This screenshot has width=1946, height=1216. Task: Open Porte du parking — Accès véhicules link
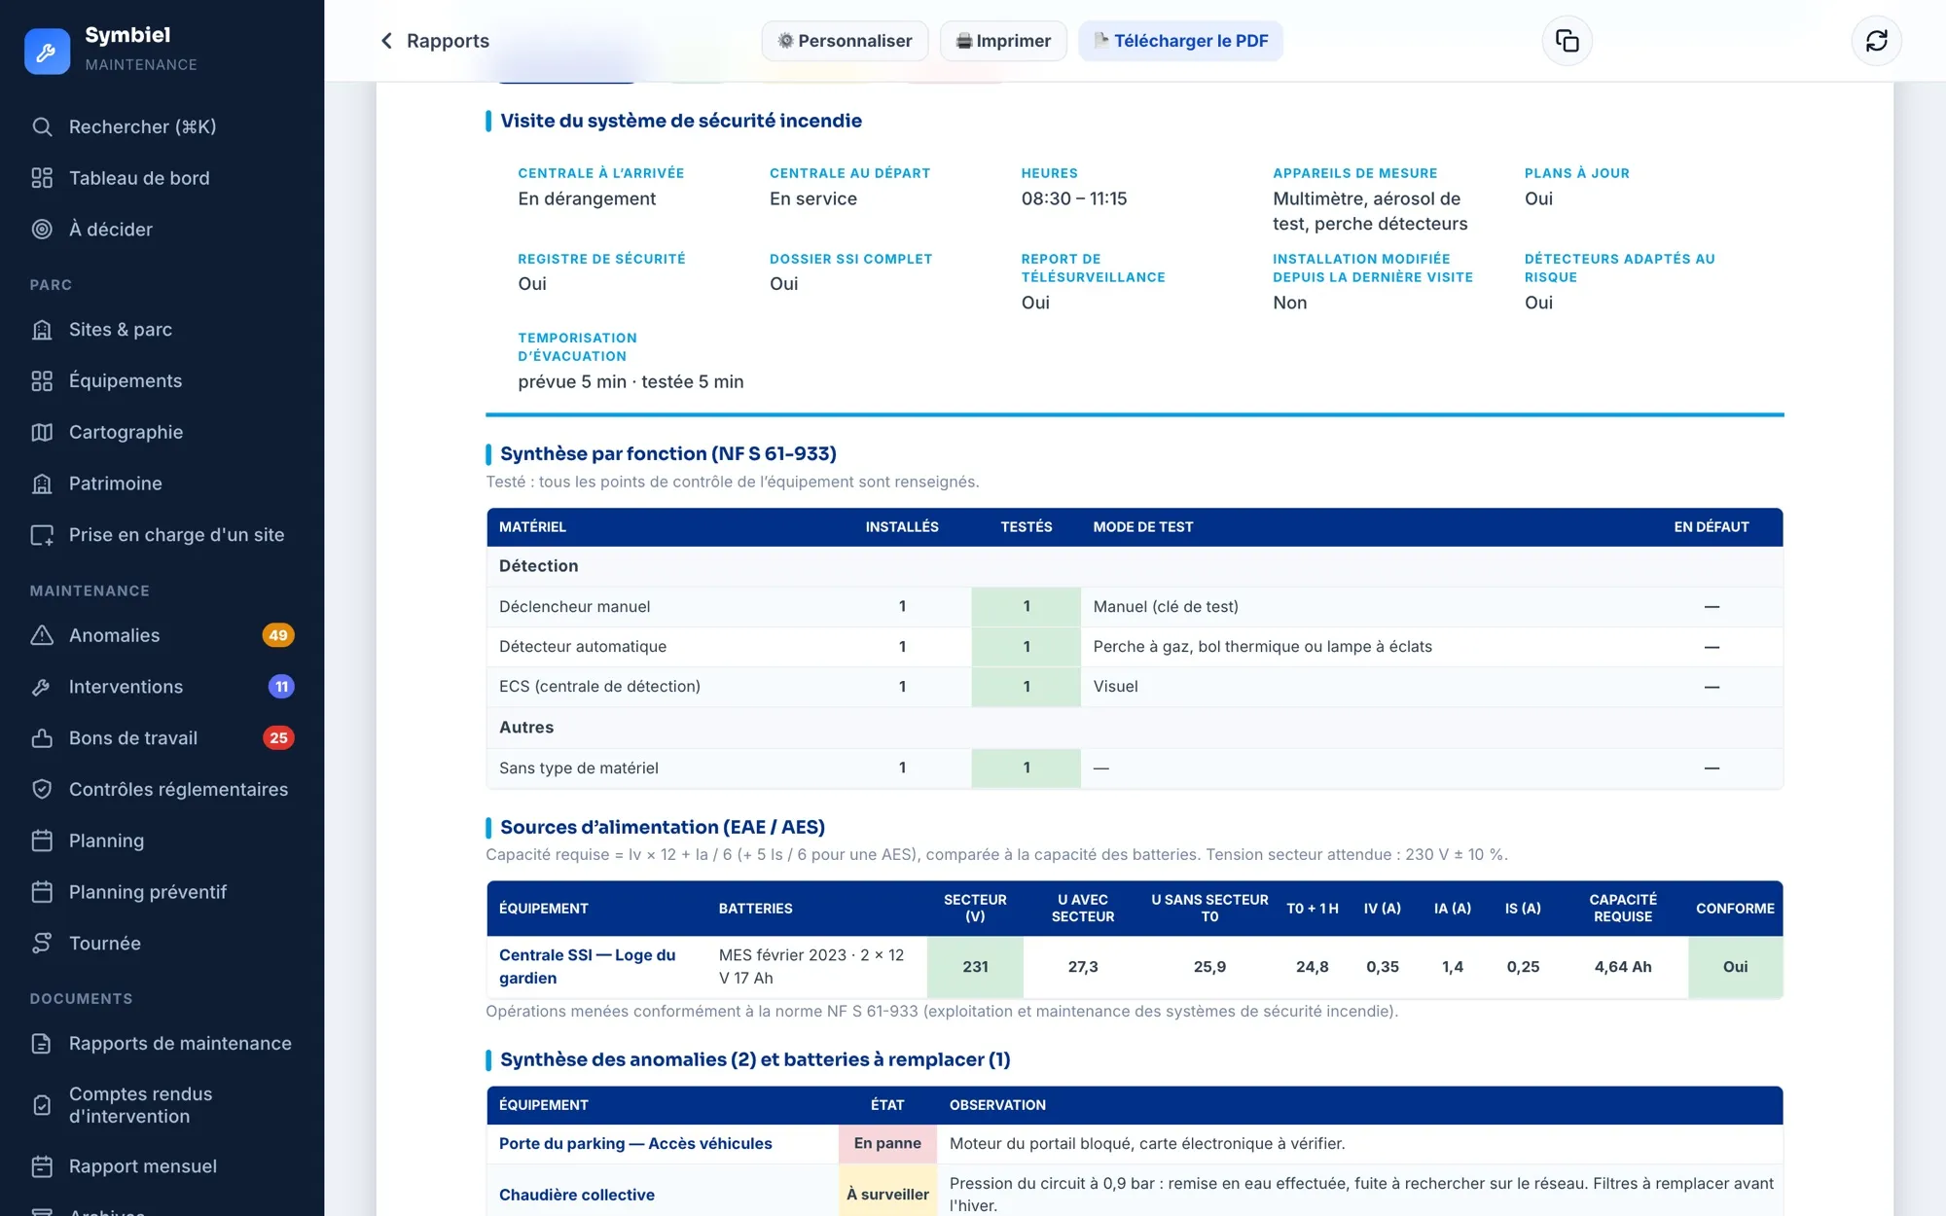click(x=635, y=1144)
